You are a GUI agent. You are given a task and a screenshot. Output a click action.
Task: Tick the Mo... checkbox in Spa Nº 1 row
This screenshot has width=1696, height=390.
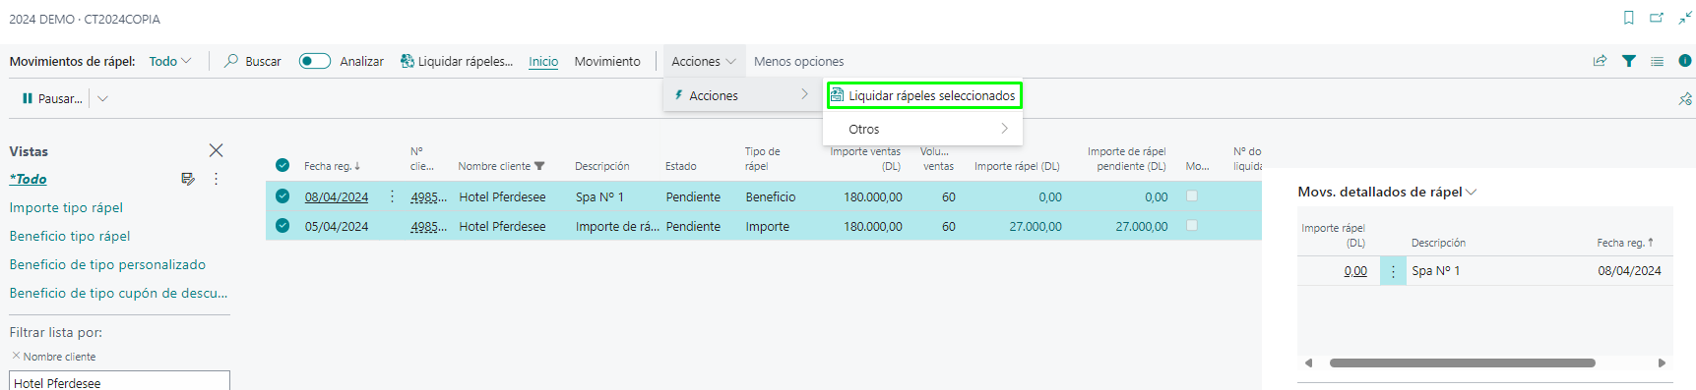pos(1192,196)
